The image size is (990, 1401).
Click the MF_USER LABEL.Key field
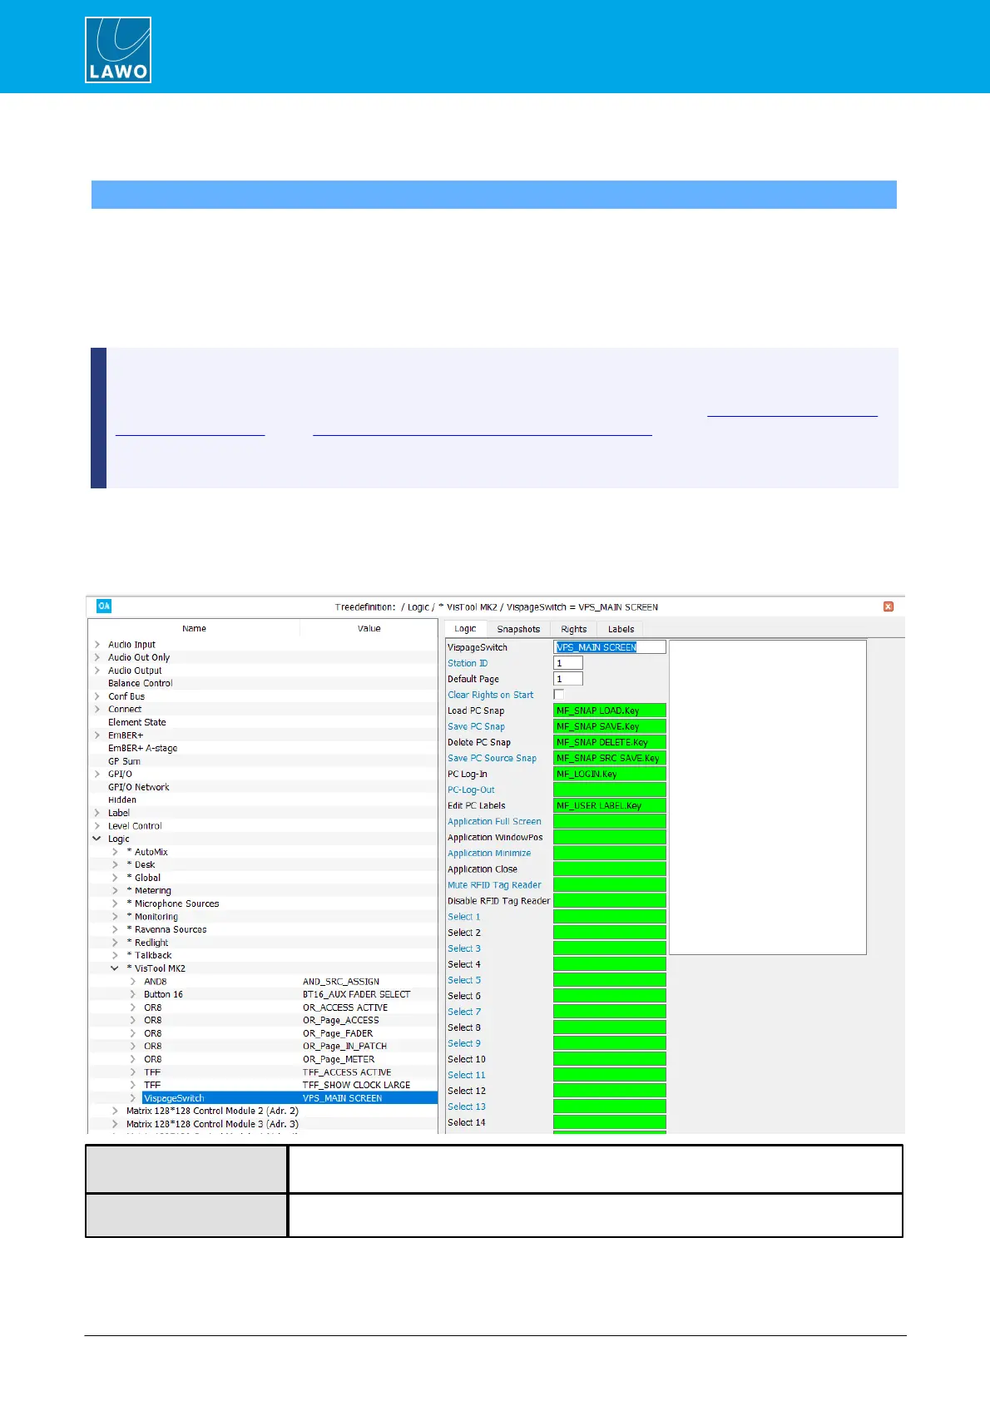click(x=610, y=805)
